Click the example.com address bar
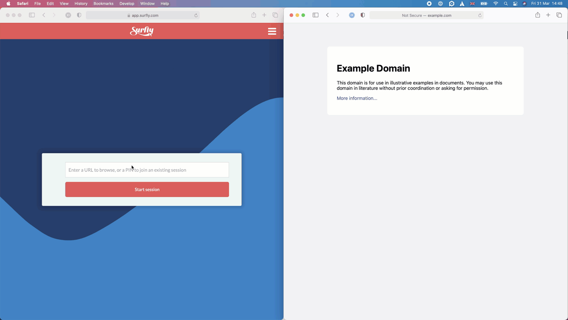This screenshot has height=320, width=568. pyautogui.click(x=426, y=15)
